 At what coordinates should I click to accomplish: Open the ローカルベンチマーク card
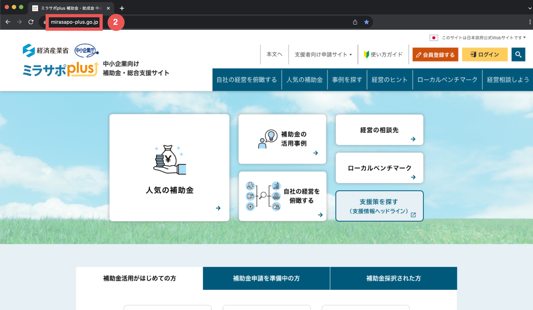(x=379, y=168)
